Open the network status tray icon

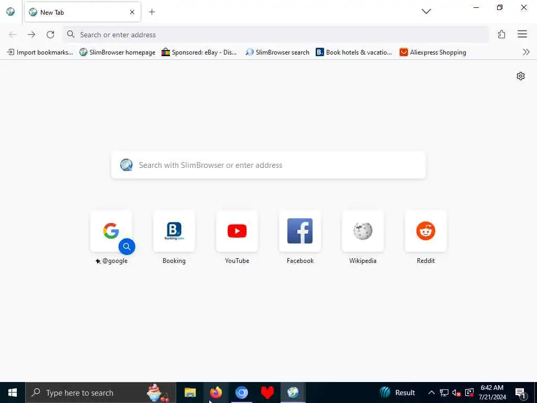(444, 393)
